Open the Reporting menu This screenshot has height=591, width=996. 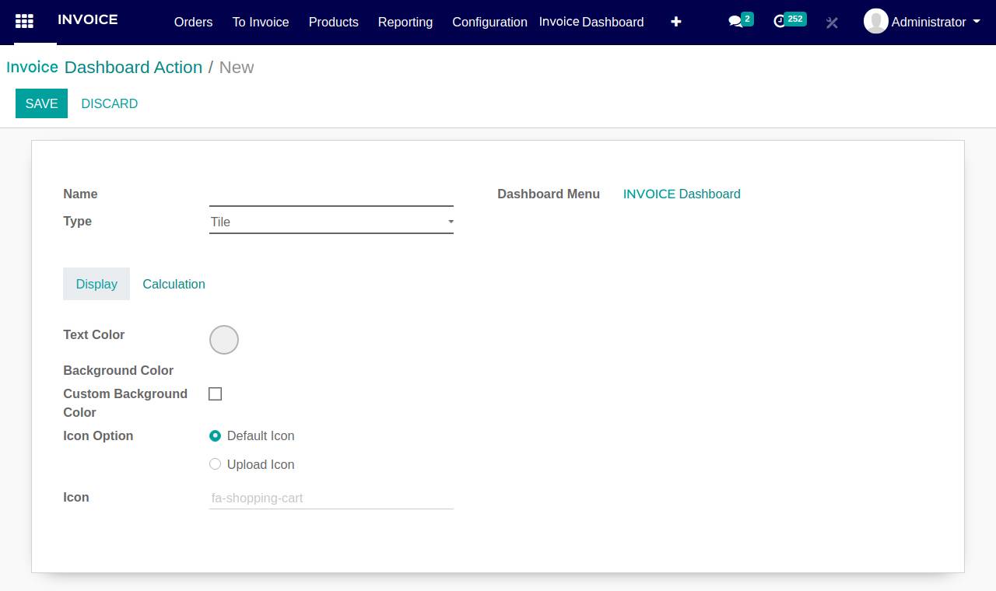click(x=405, y=22)
